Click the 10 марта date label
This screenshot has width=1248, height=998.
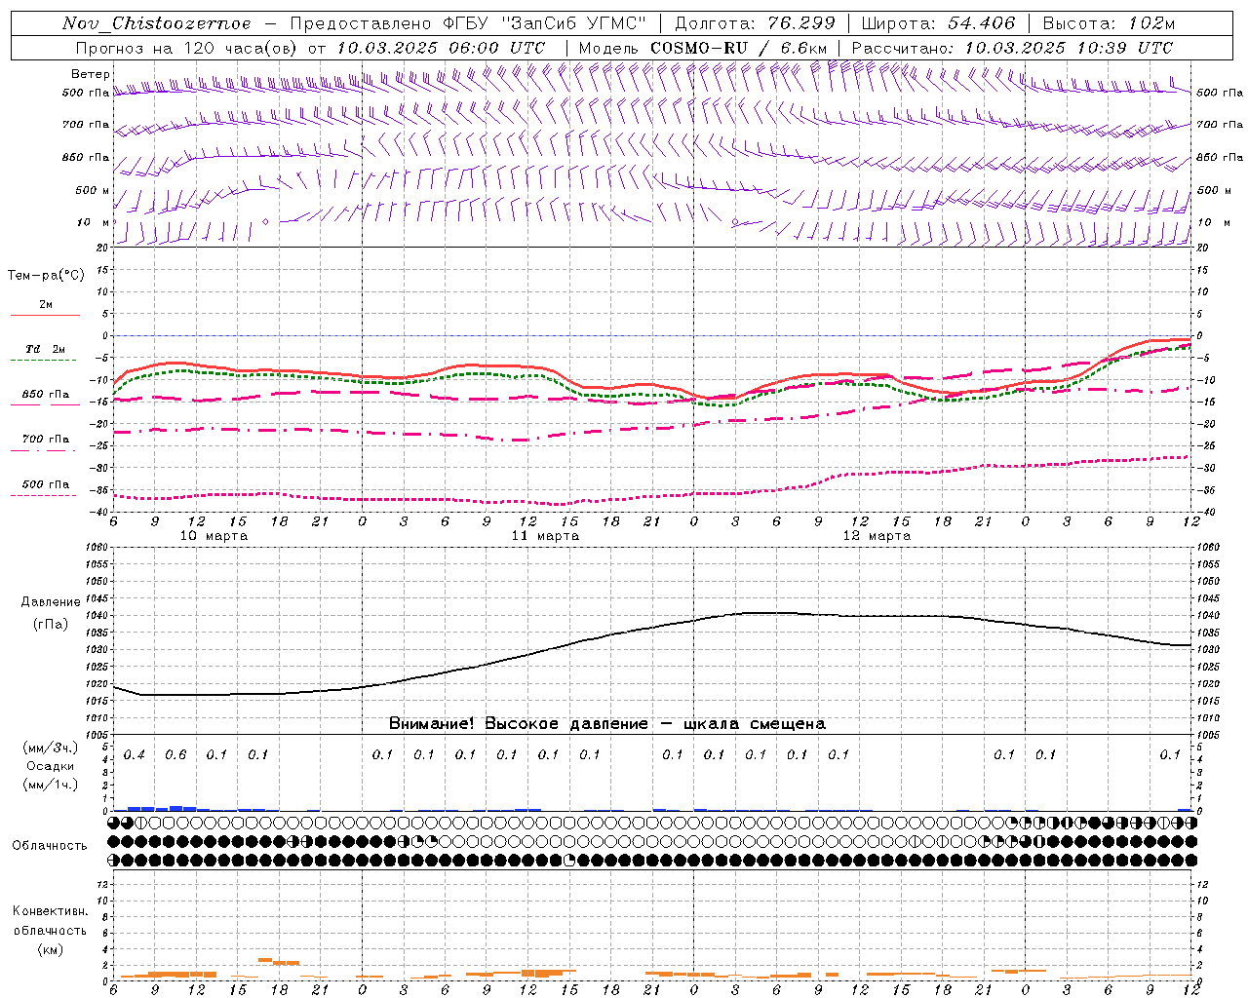tap(214, 536)
